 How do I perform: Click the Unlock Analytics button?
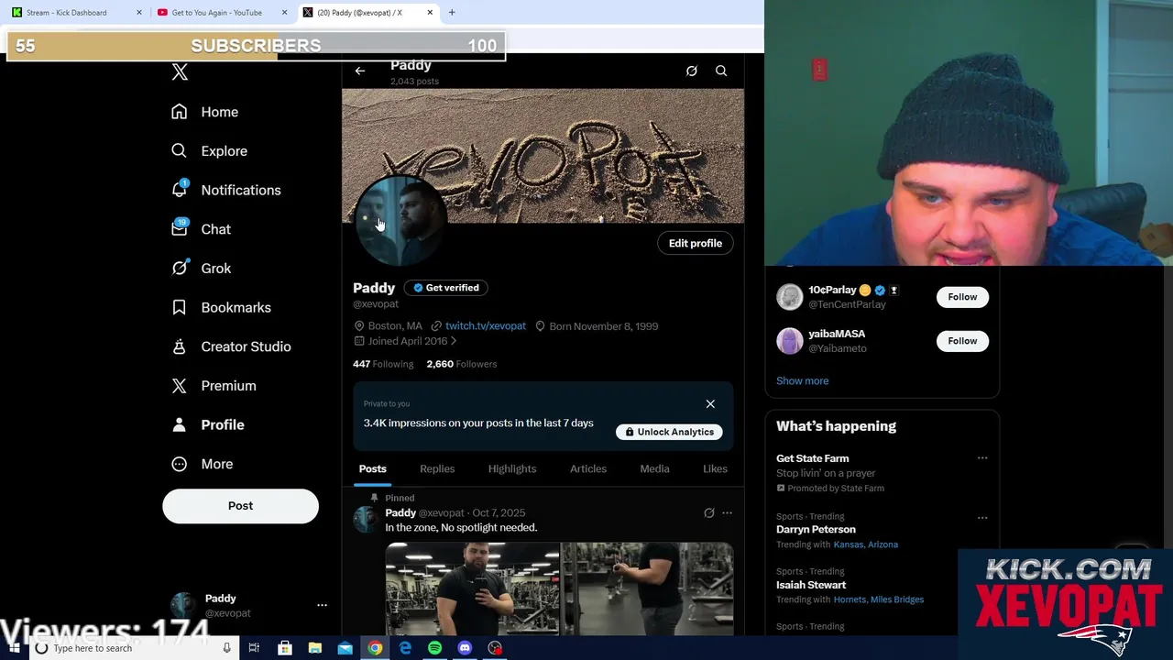pos(669,432)
